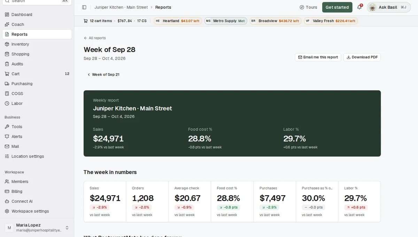The image size is (418, 237).
Task: Open the Dashboard page
Action: pos(37,15)
